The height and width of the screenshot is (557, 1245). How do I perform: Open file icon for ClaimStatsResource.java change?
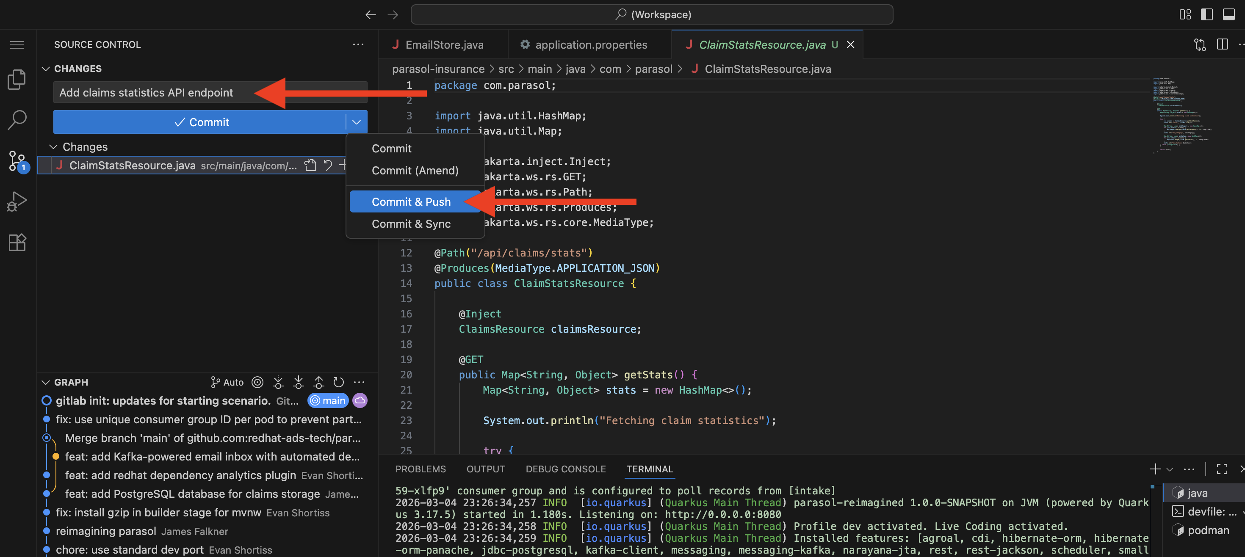[x=310, y=165]
